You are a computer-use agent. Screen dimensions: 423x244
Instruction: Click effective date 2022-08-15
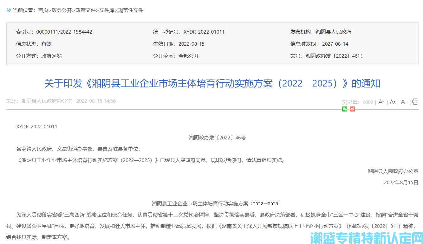click(192, 44)
